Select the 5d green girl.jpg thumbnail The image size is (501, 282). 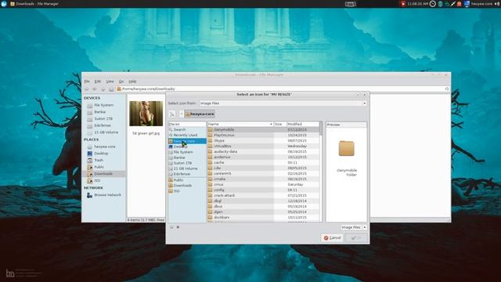click(146, 114)
